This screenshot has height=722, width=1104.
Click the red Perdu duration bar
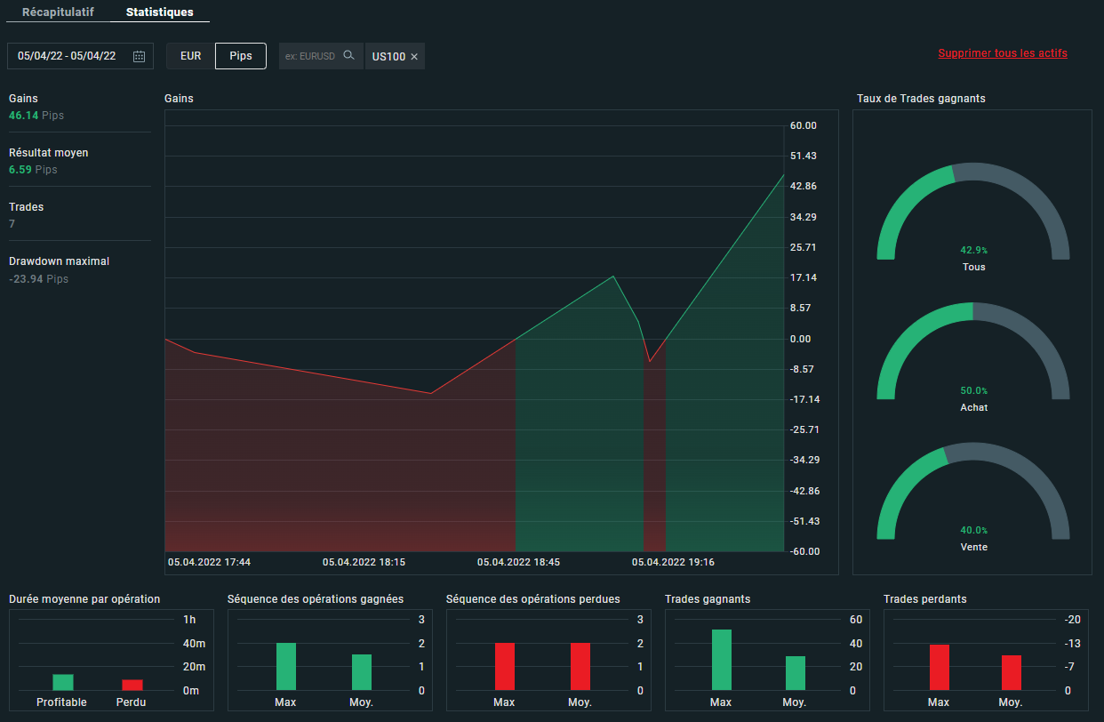click(x=132, y=685)
